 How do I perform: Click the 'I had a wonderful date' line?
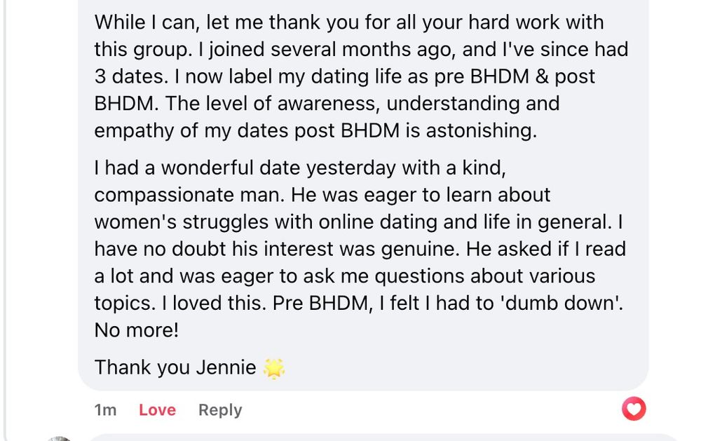[300, 168]
